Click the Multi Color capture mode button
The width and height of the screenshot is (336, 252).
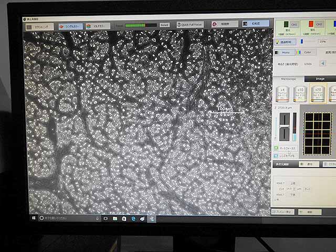[98, 26]
